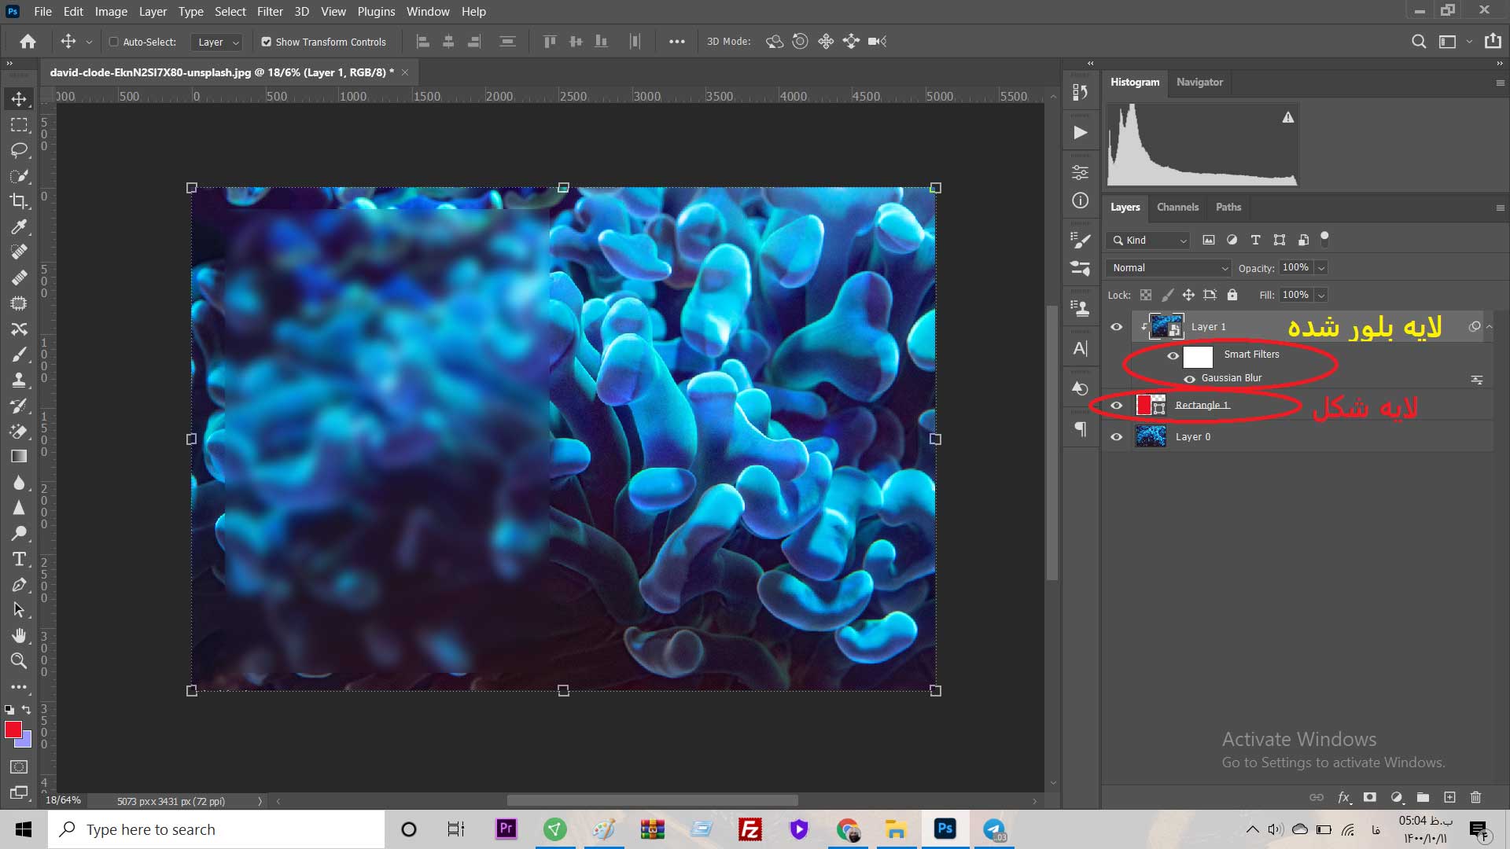Create new adjustment layer icon

(x=1397, y=797)
